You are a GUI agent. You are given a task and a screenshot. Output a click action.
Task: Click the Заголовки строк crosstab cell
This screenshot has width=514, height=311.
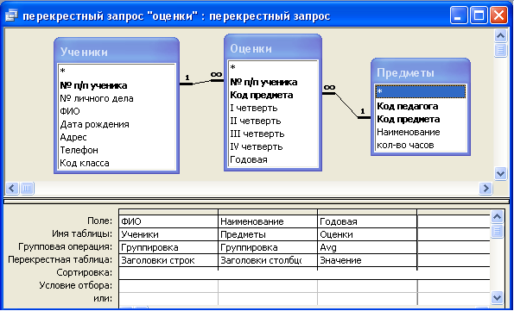pyautogui.click(x=168, y=260)
